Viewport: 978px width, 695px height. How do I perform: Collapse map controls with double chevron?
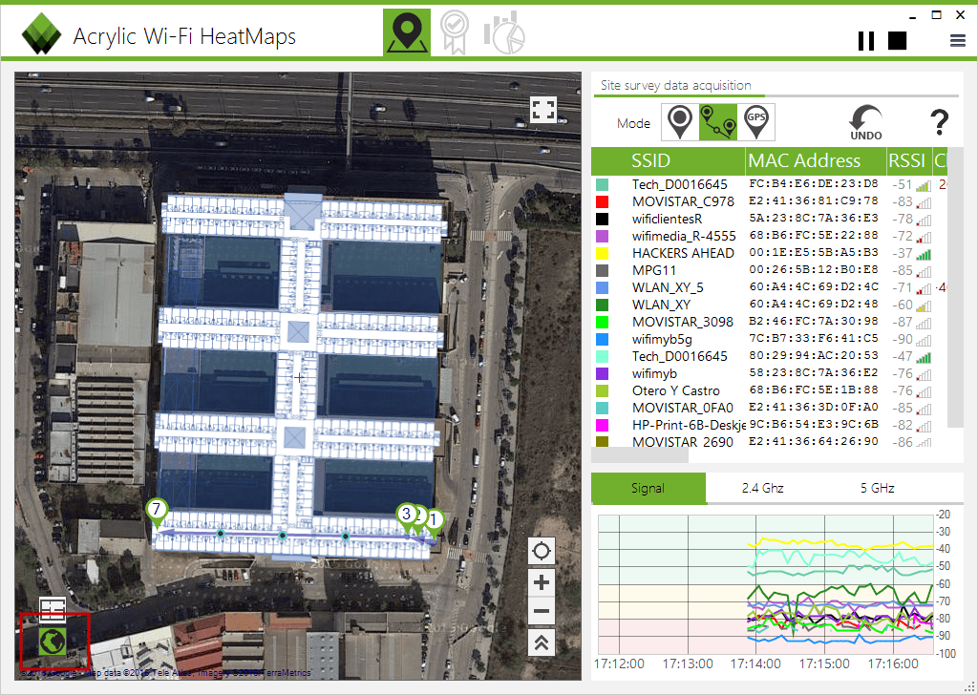tap(542, 642)
